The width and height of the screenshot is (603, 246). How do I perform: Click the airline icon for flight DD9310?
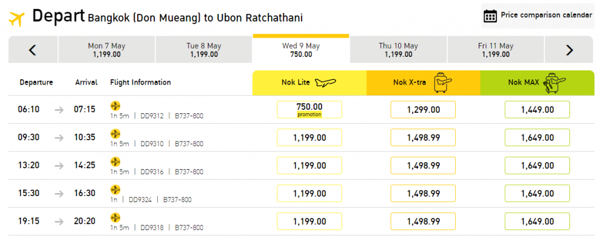coord(115,134)
